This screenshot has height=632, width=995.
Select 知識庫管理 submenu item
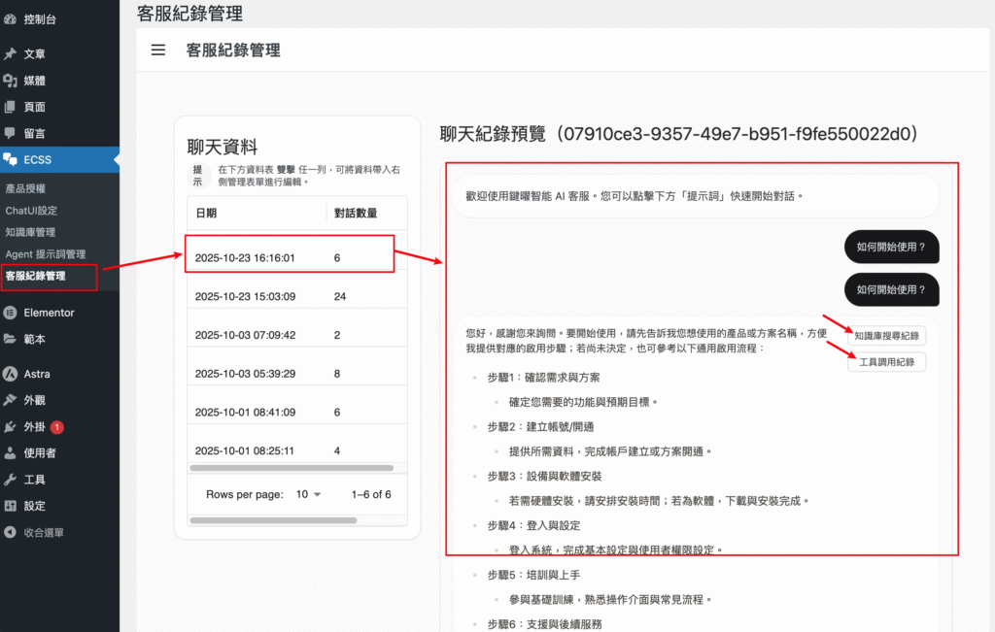coord(30,232)
